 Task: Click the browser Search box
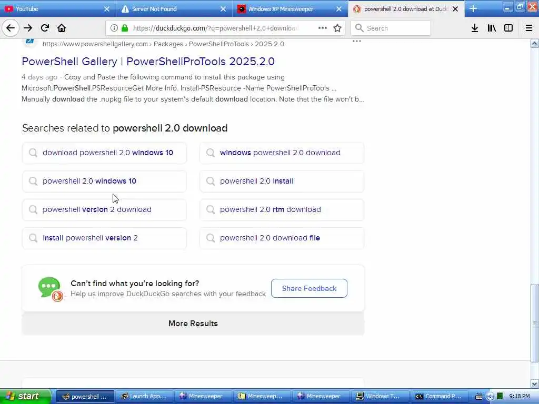pyautogui.click(x=391, y=28)
